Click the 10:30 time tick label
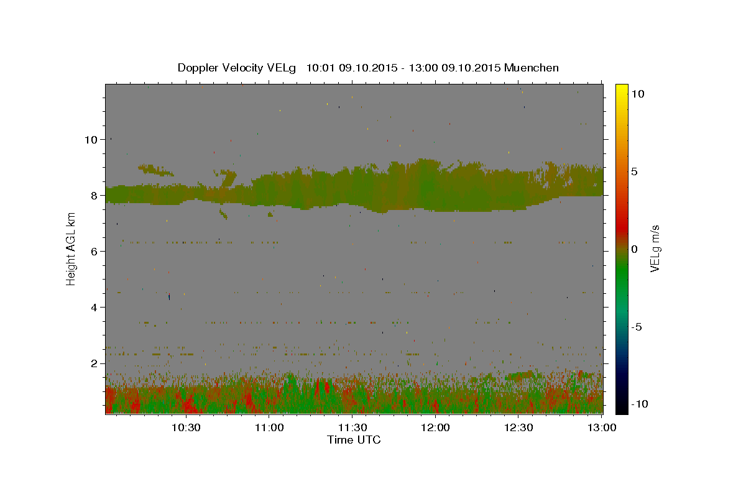 (x=186, y=428)
